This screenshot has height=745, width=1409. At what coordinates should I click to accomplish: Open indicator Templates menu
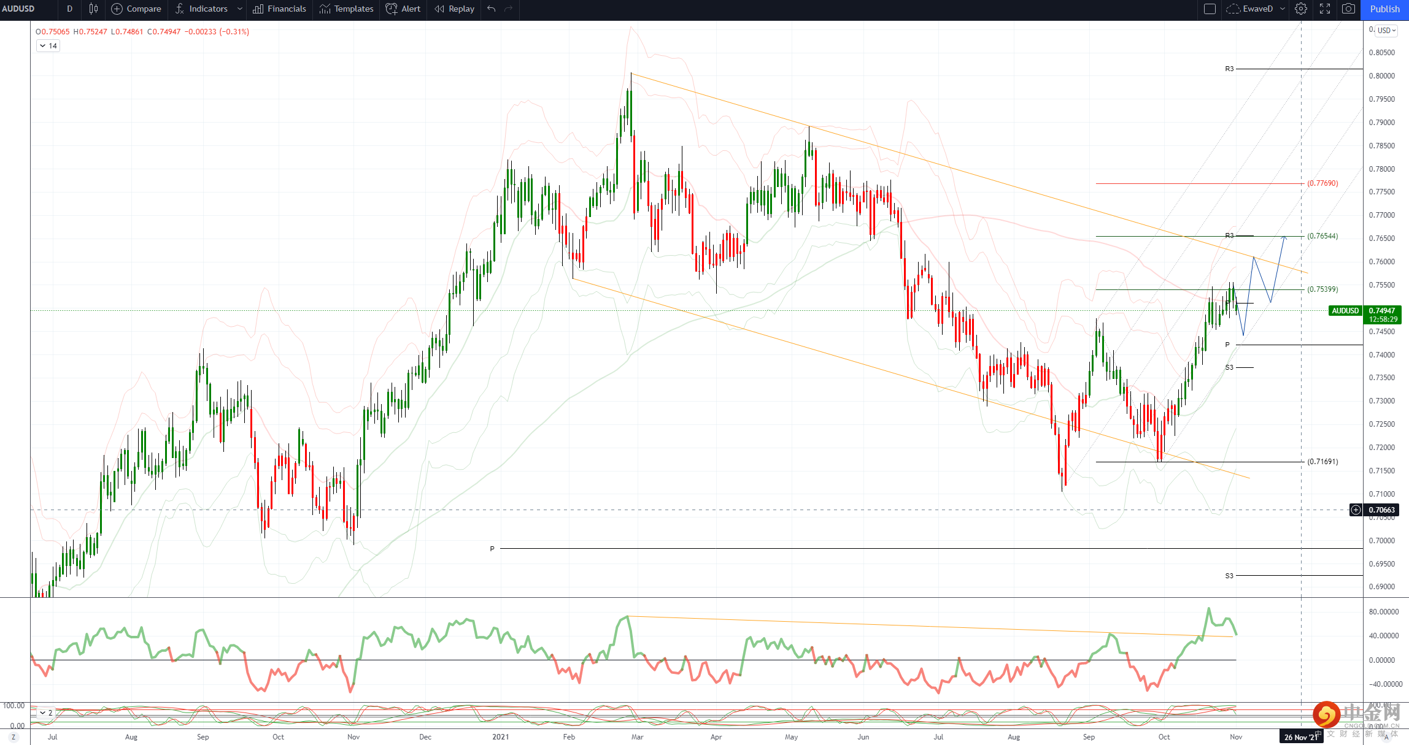(x=346, y=9)
